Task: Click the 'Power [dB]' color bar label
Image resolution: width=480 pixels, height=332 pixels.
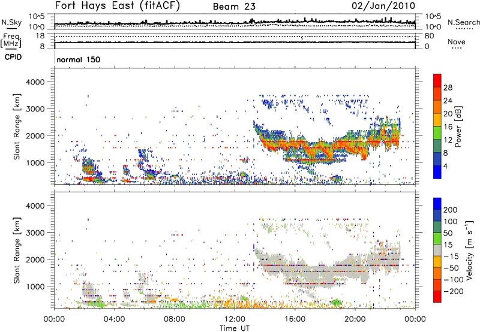Action: pos(458,126)
